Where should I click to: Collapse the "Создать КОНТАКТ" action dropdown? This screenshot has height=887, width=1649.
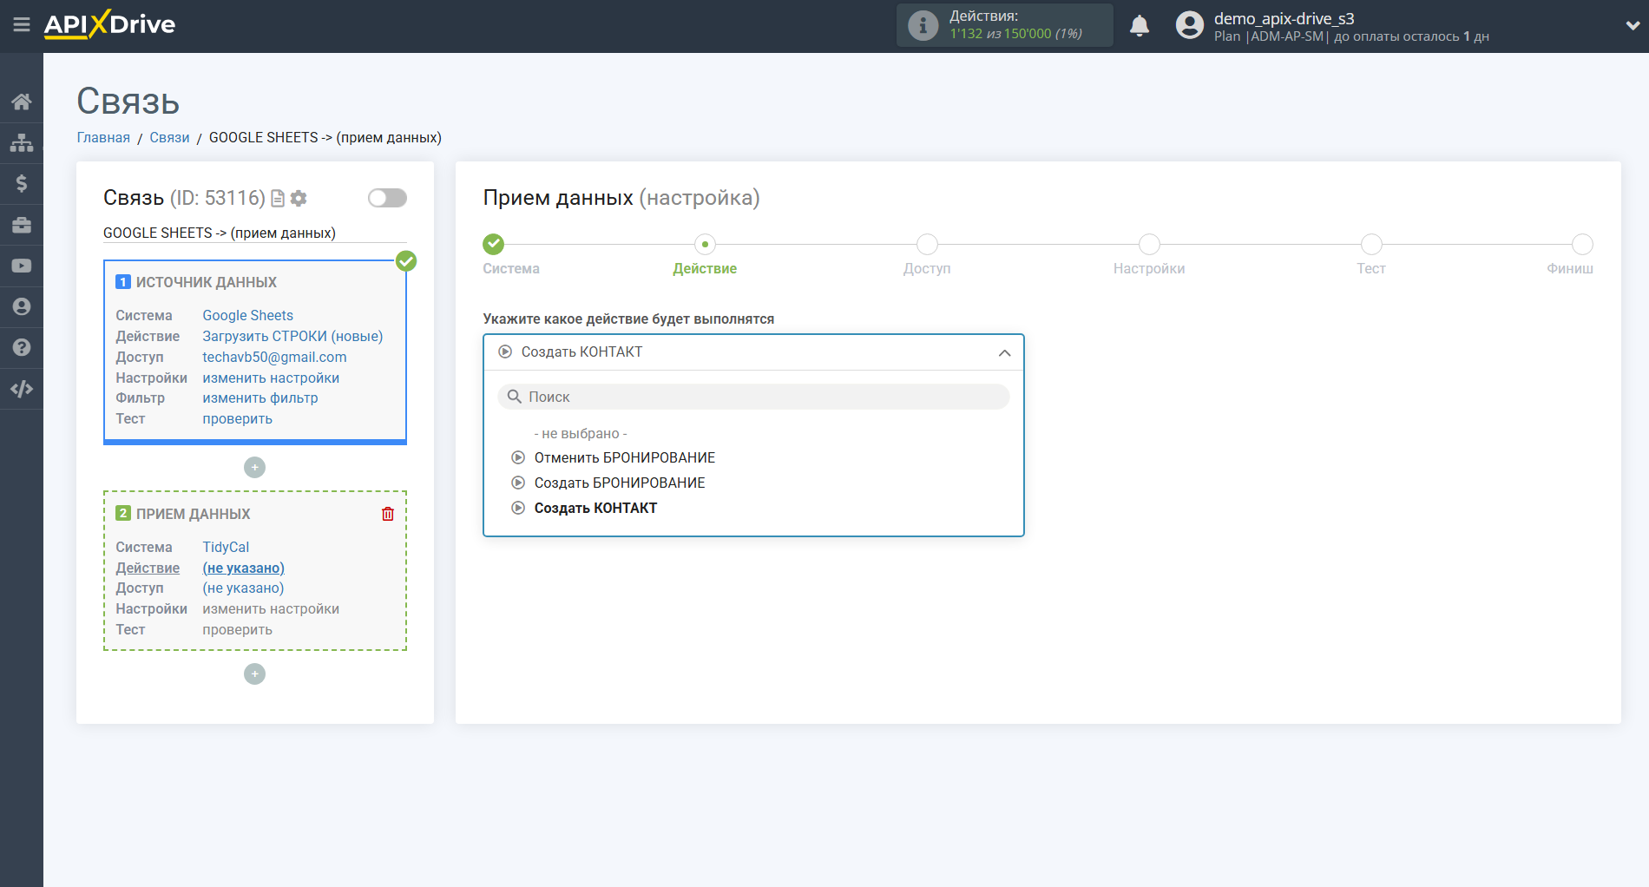[1004, 352]
